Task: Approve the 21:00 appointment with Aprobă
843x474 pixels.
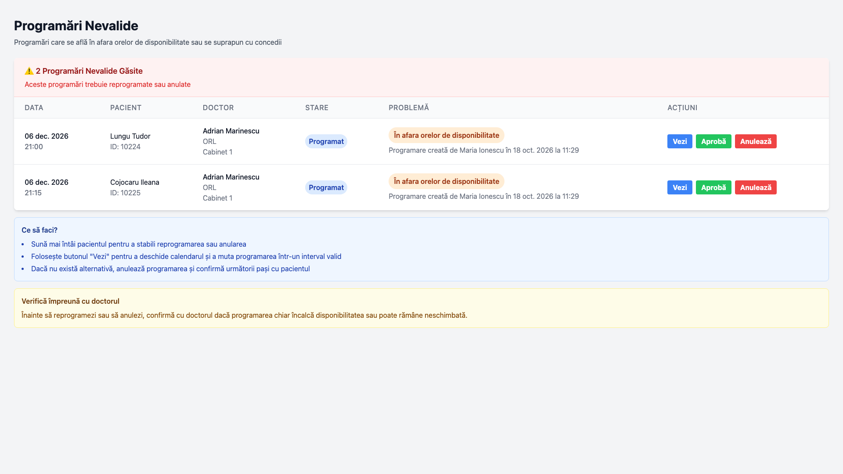Action: click(713, 141)
